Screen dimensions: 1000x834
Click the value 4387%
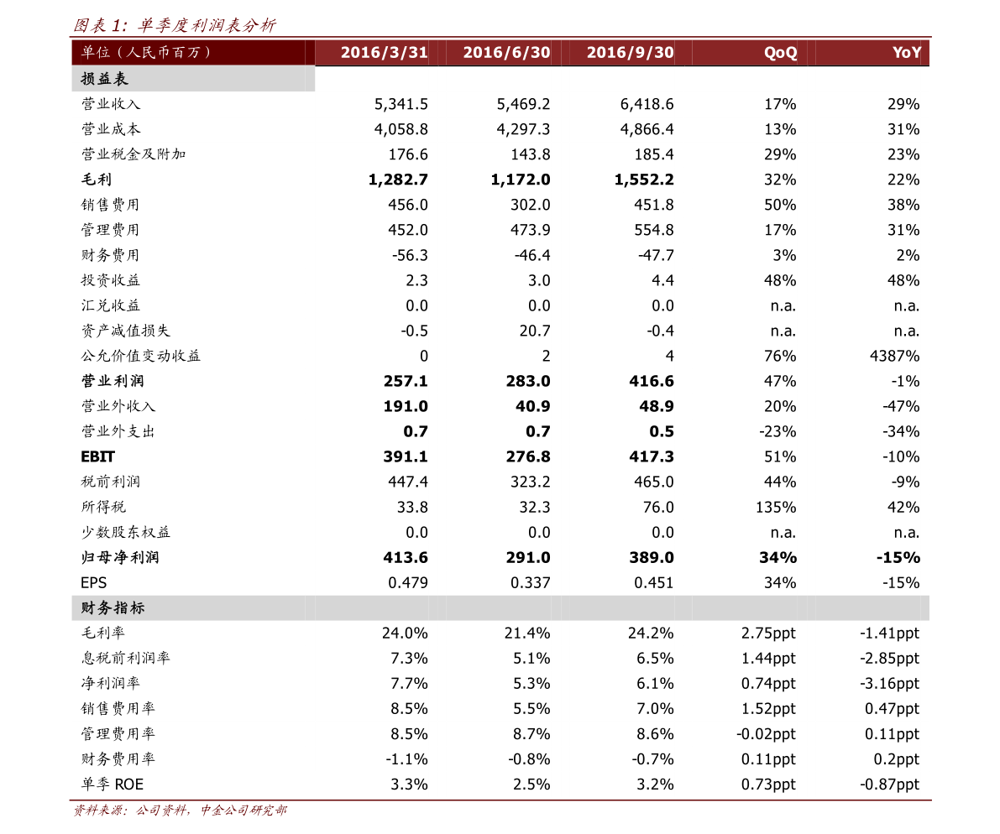coord(895,356)
